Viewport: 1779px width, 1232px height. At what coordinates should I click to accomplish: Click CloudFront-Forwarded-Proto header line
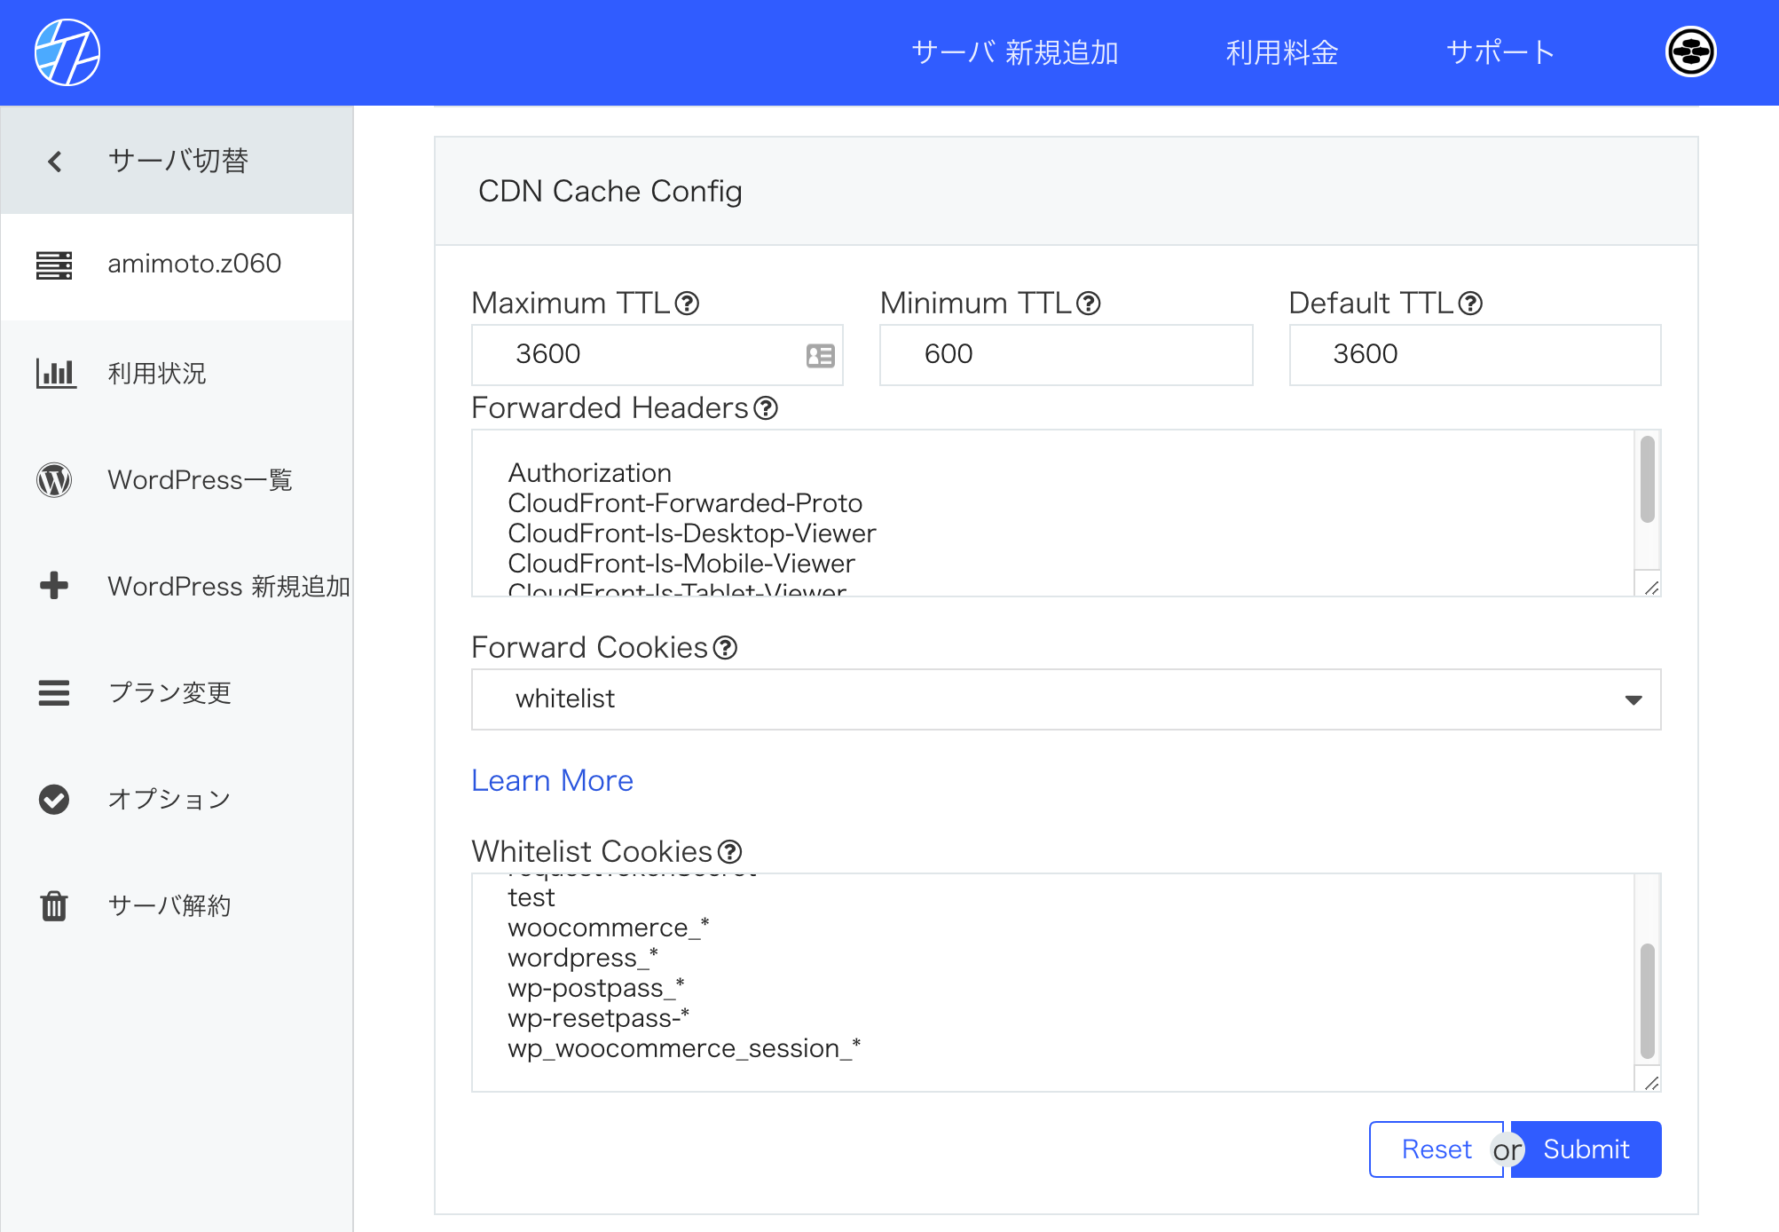click(x=685, y=503)
